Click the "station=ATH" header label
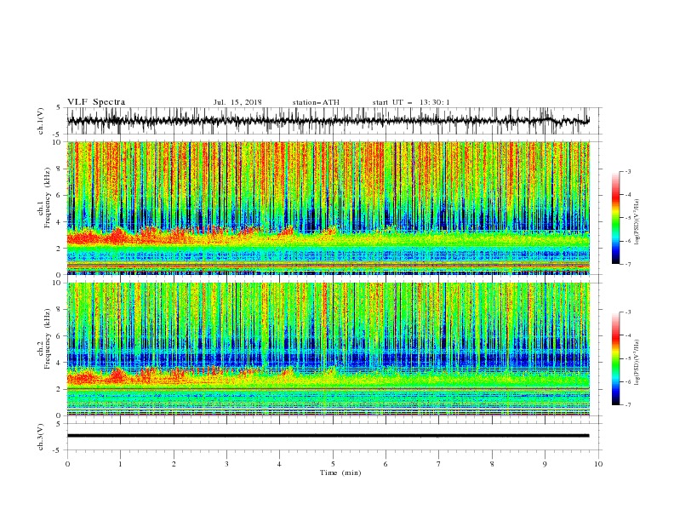This screenshot has height=521, width=674. (316, 102)
